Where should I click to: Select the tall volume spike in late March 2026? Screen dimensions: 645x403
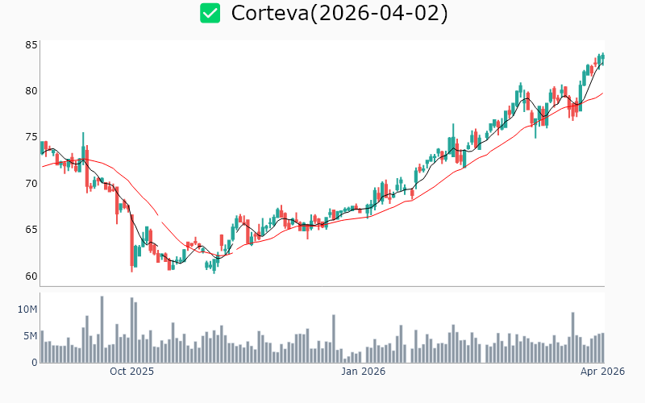click(572, 338)
